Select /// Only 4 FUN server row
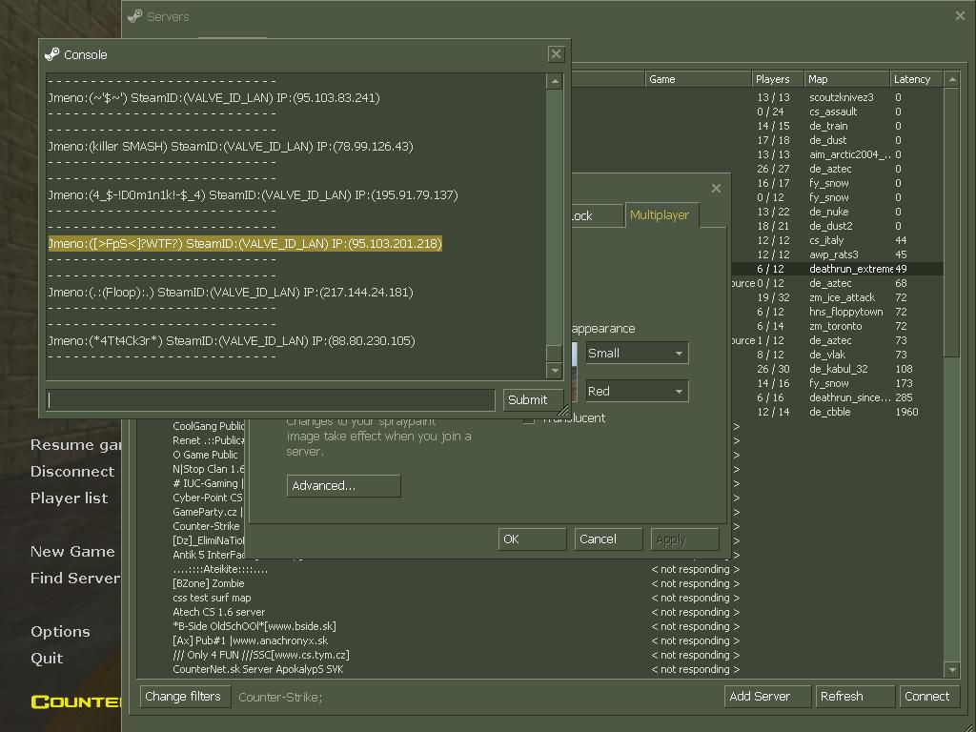The width and height of the screenshot is (976, 732). (x=261, y=656)
